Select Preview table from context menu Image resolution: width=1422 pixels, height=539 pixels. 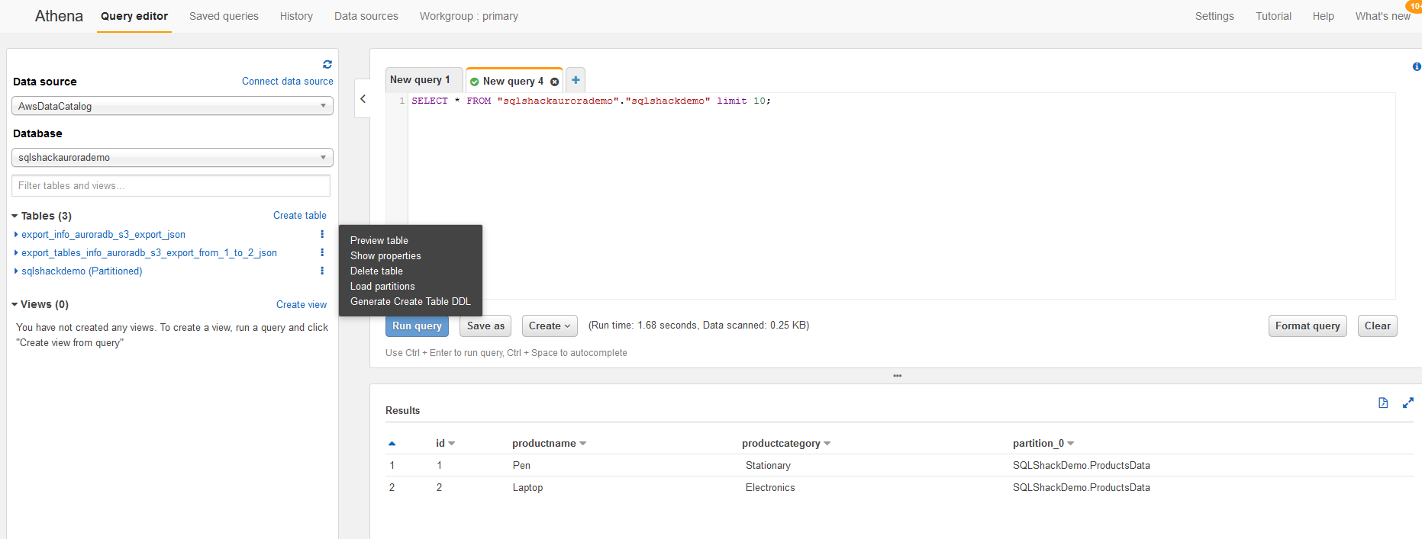379,241
